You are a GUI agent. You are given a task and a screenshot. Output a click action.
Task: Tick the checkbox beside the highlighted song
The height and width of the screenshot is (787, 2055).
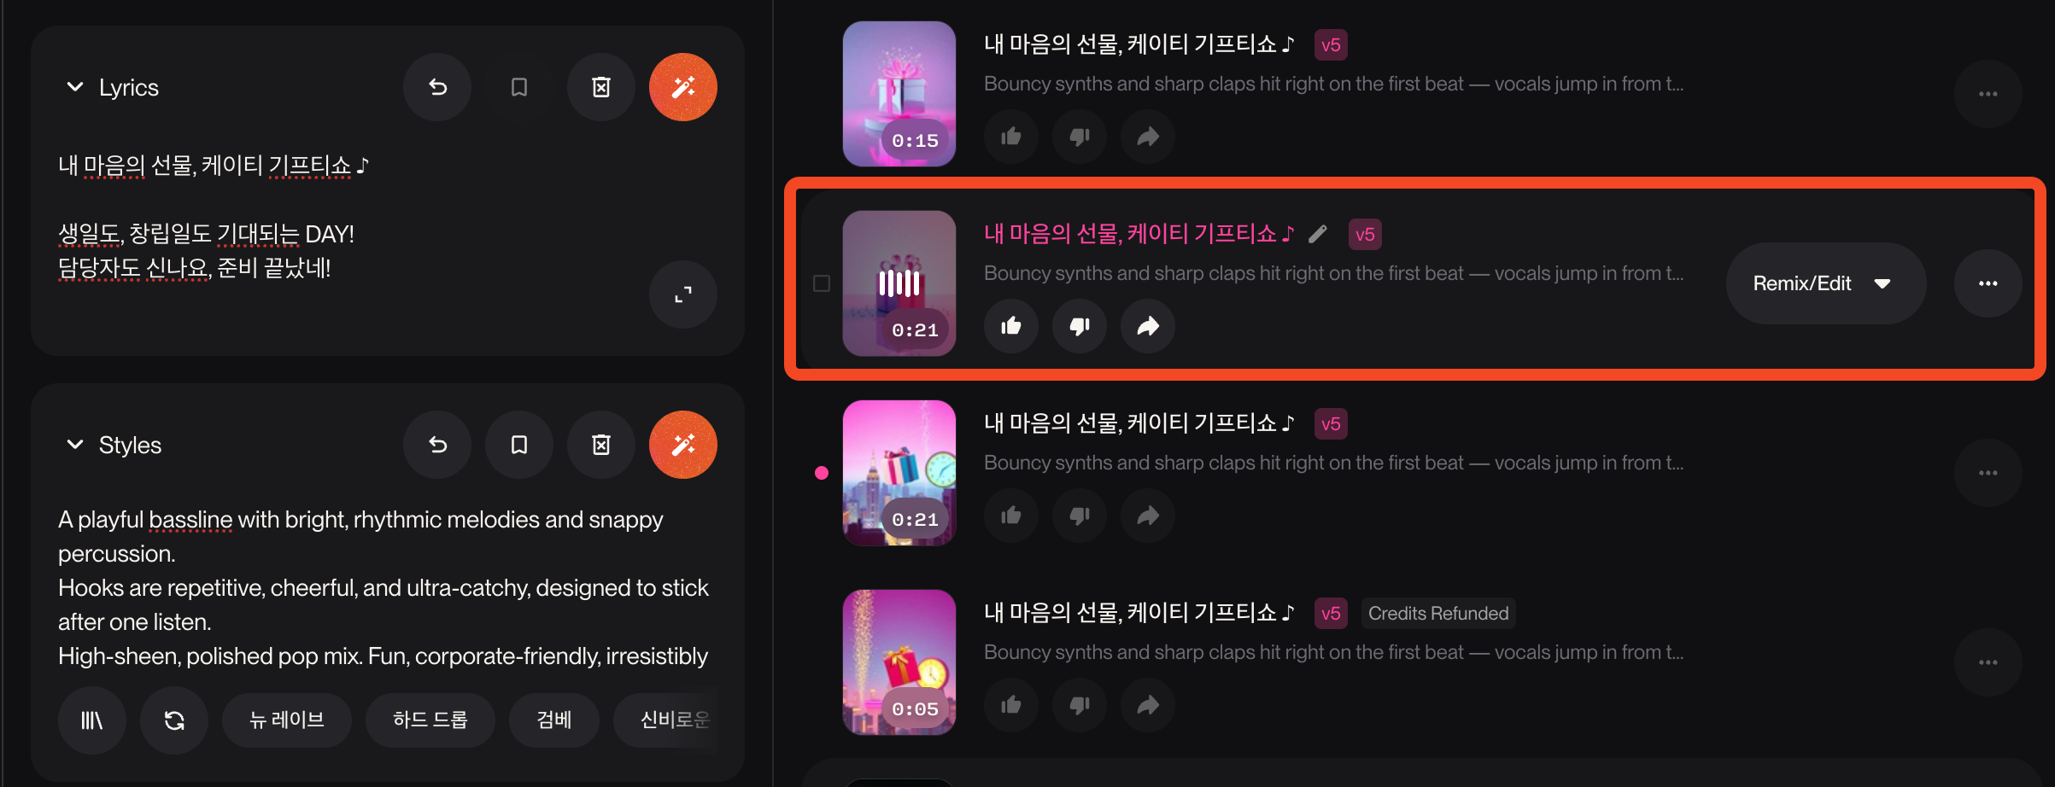pos(822,283)
